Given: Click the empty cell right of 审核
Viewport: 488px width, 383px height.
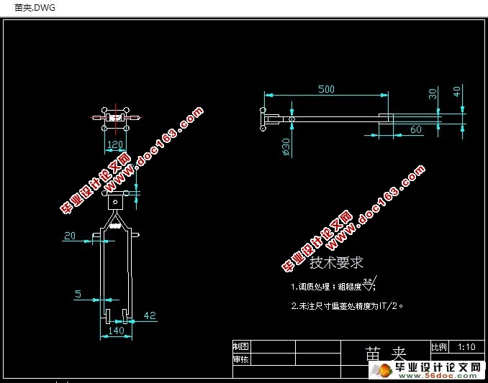Looking at the screenshot, I should coord(273,359).
